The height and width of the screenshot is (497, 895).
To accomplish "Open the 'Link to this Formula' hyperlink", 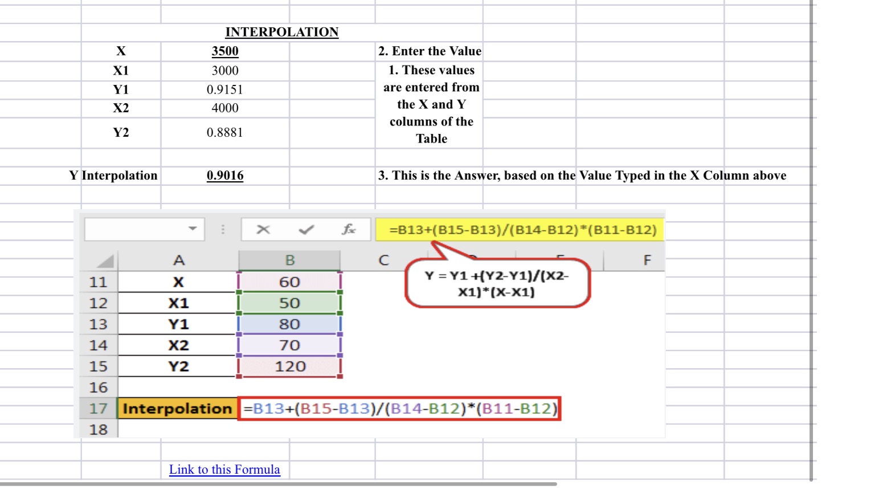I will [x=224, y=470].
